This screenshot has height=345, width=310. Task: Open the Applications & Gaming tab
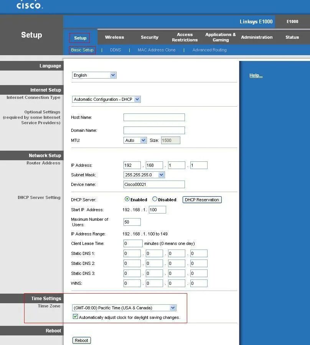220,37
